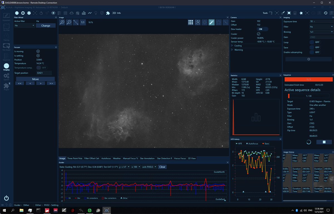The image size is (334, 214).
Task: Open the active filter Ha dropdown
Action: point(24,25)
